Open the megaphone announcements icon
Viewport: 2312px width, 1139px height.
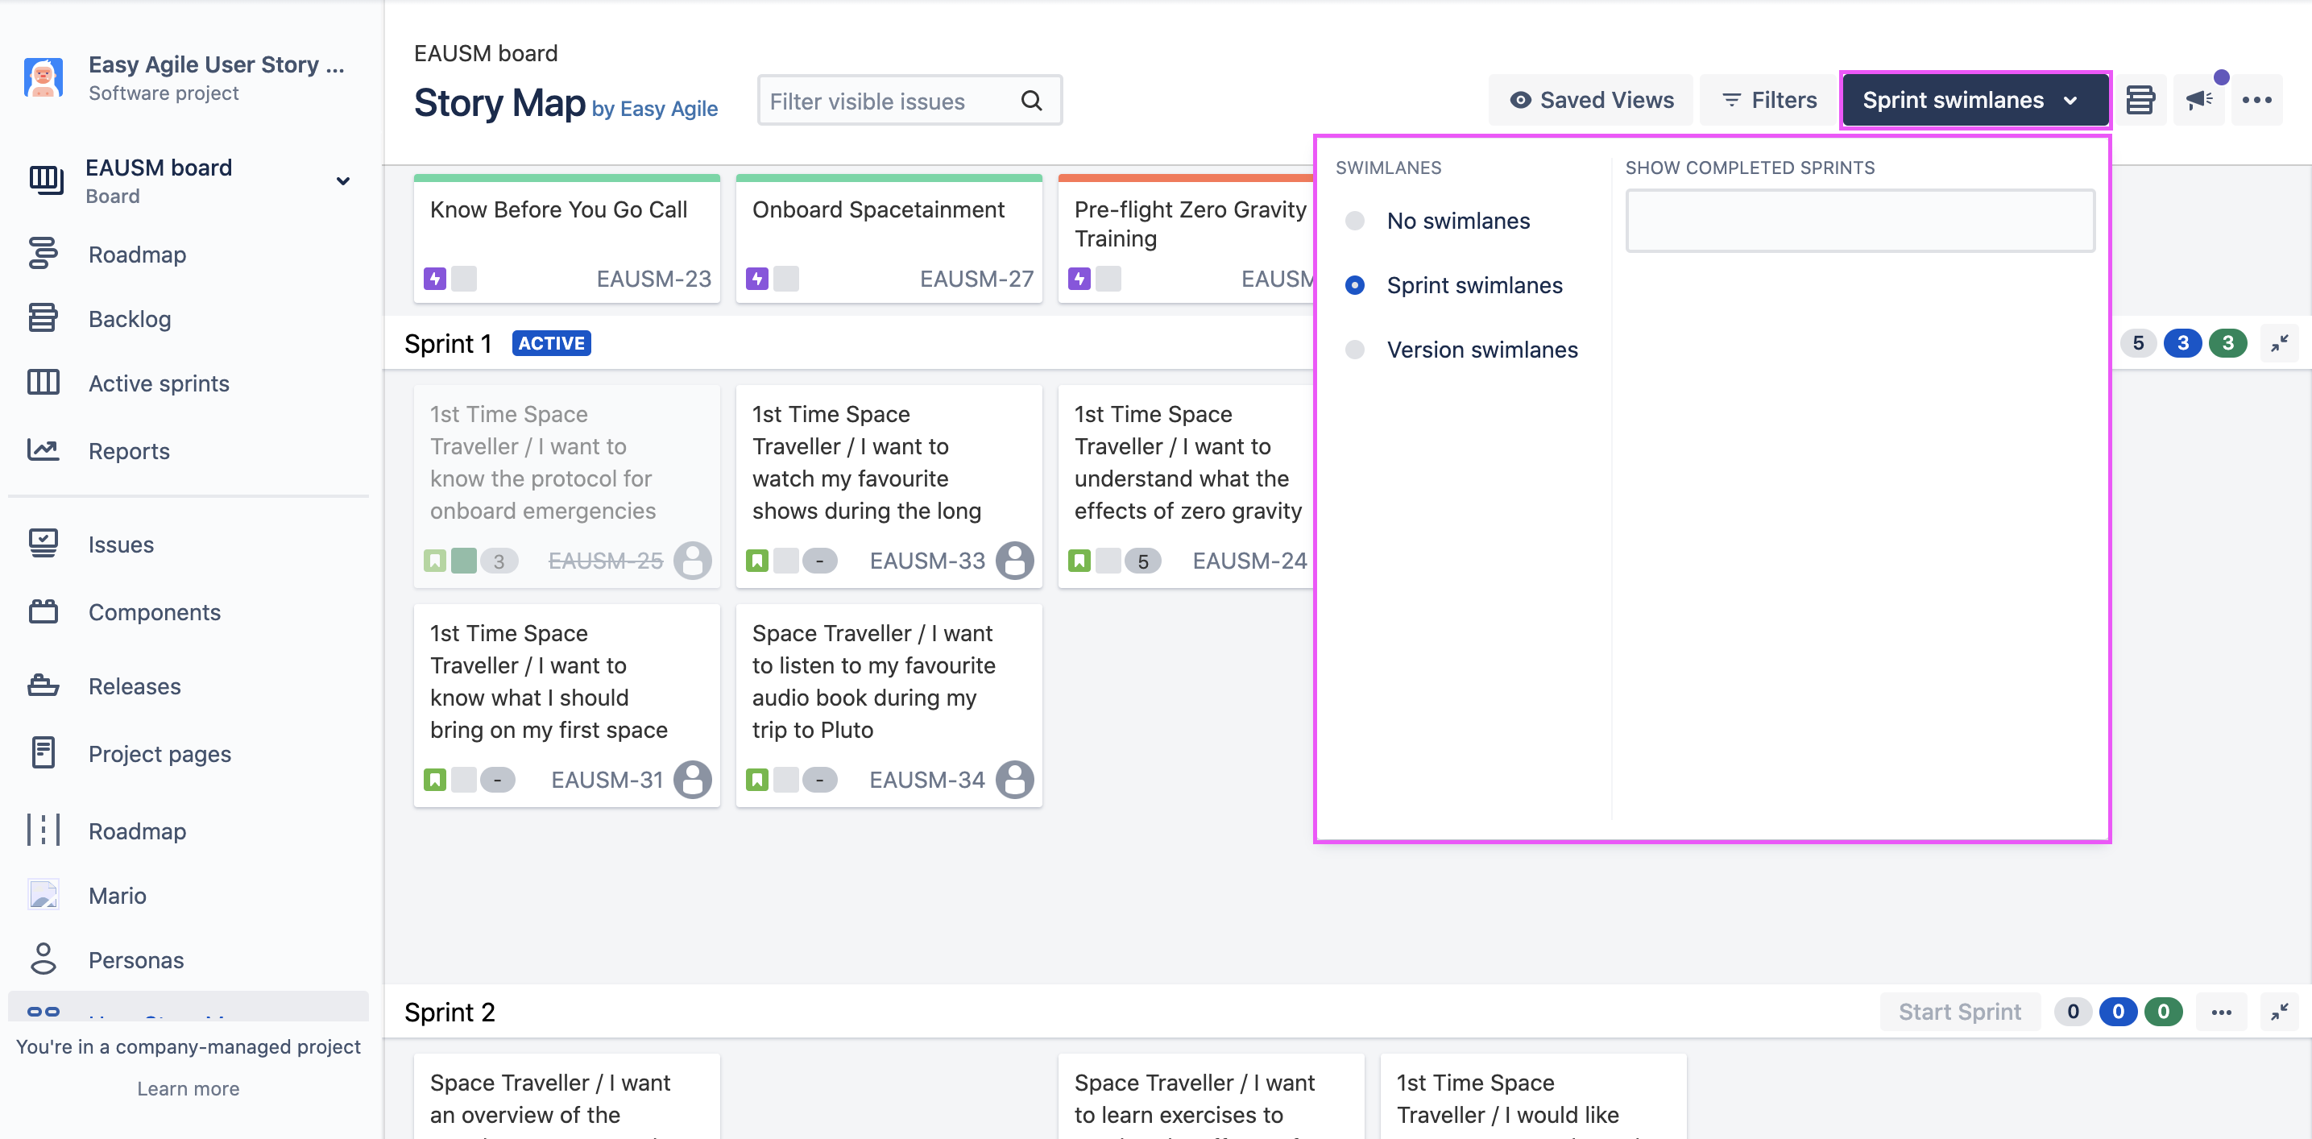pos(2198,100)
